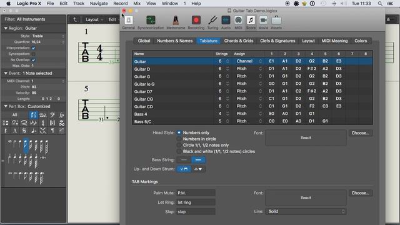
Task: Open Quantize 16,24 dropdown
Action: (47, 42)
